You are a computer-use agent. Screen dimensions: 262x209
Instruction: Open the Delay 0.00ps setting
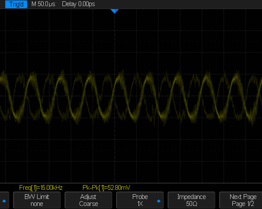tap(79, 4)
